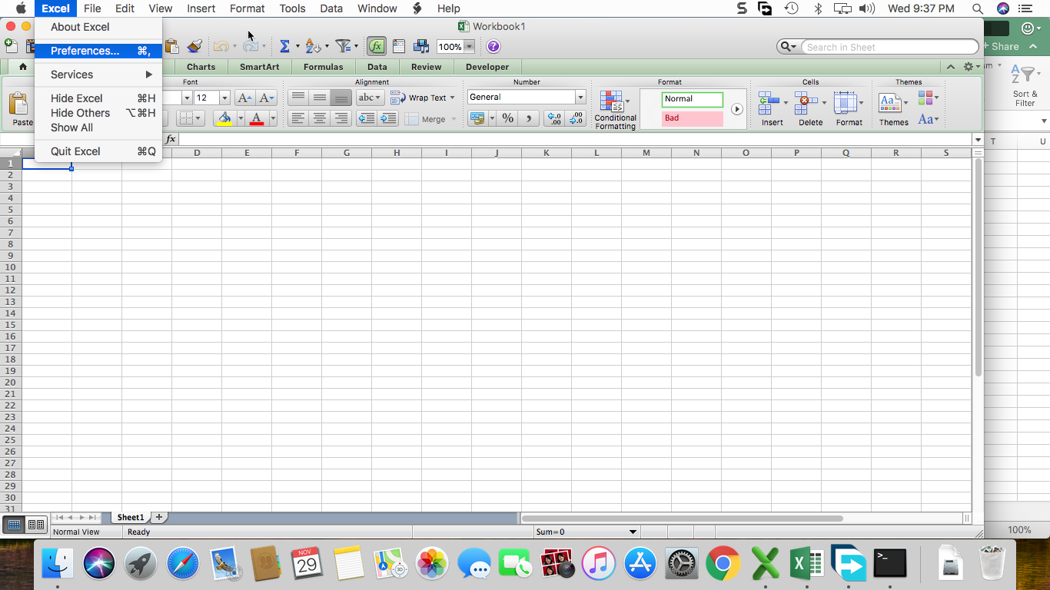Toggle bottom vertical alignment
The width and height of the screenshot is (1050, 590).
coord(341,98)
